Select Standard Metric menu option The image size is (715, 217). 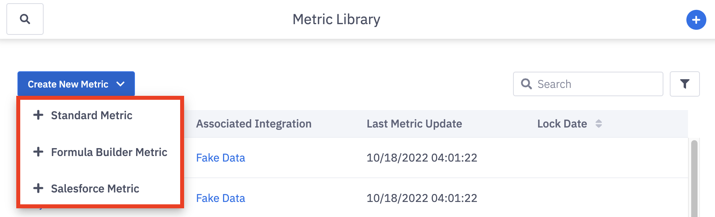[x=92, y=115]
